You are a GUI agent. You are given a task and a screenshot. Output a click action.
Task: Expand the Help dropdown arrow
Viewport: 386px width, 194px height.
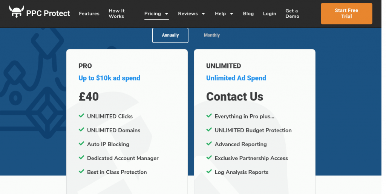point(231,14)
